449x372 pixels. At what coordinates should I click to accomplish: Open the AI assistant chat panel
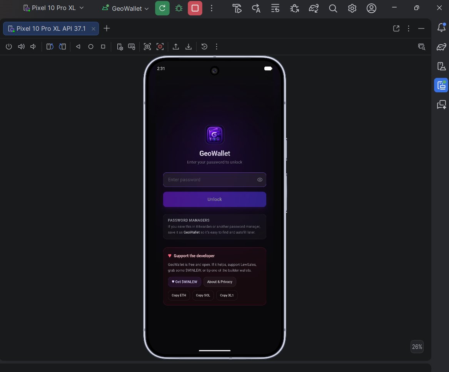click(x=441, y=105)
